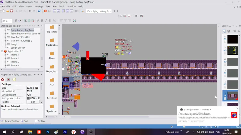
Task: Undo the last action
Action: click(30, 11)
